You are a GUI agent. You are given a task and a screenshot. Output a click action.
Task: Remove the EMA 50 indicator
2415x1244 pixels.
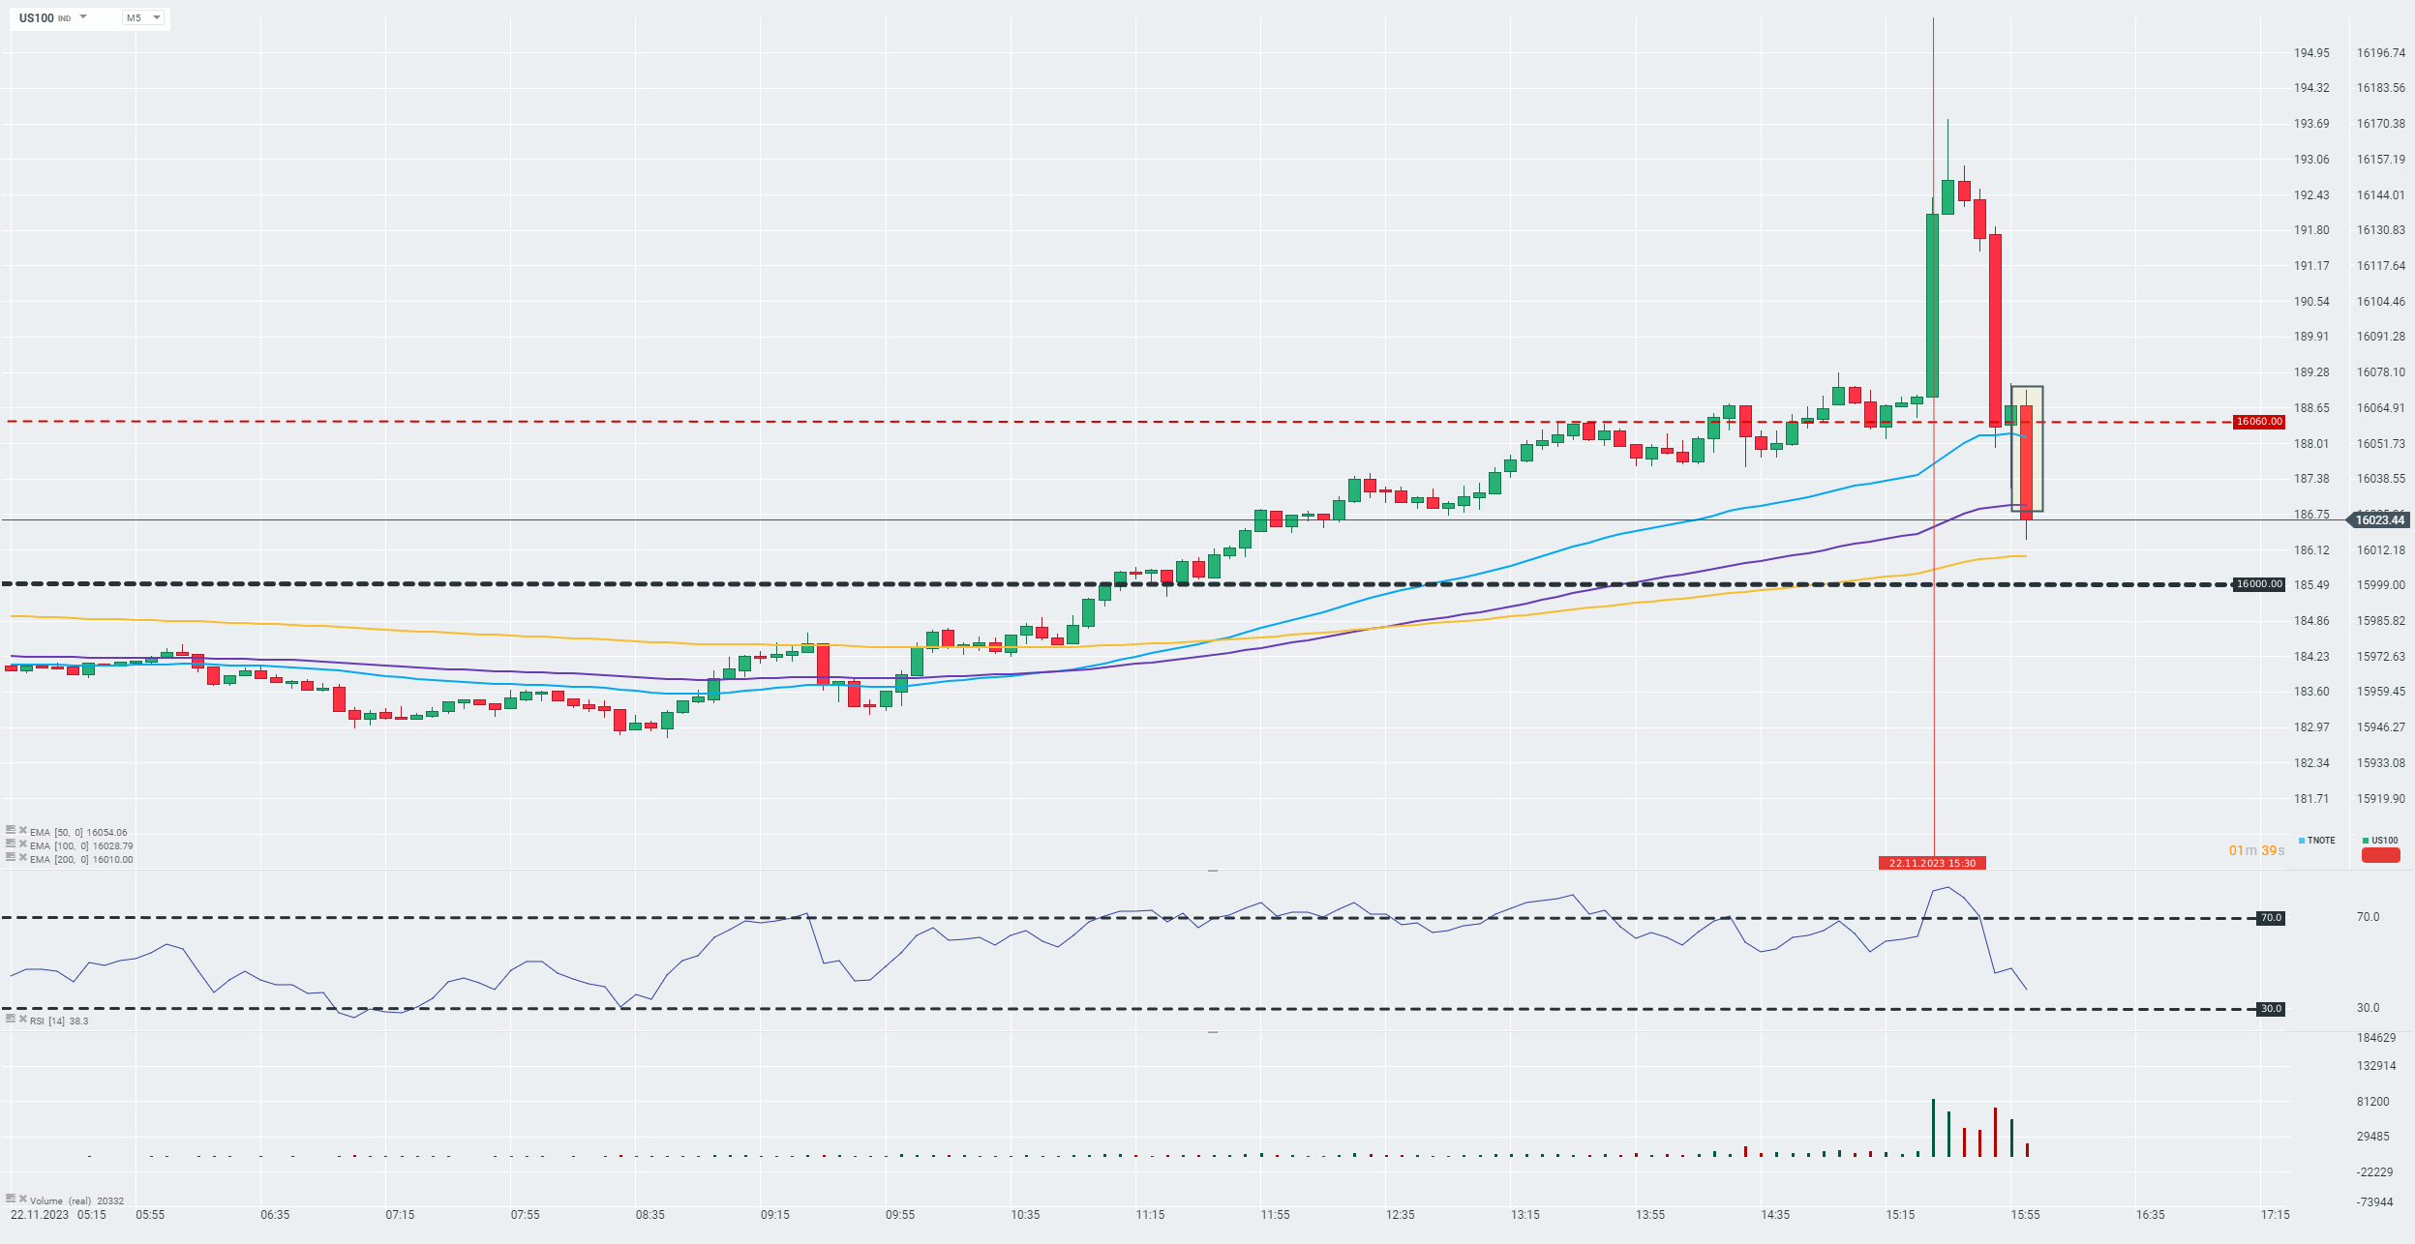pos(22,831)
